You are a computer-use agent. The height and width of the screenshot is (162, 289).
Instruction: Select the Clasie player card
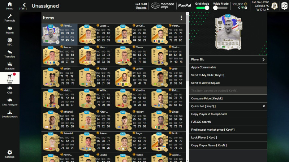coord(131,56)
